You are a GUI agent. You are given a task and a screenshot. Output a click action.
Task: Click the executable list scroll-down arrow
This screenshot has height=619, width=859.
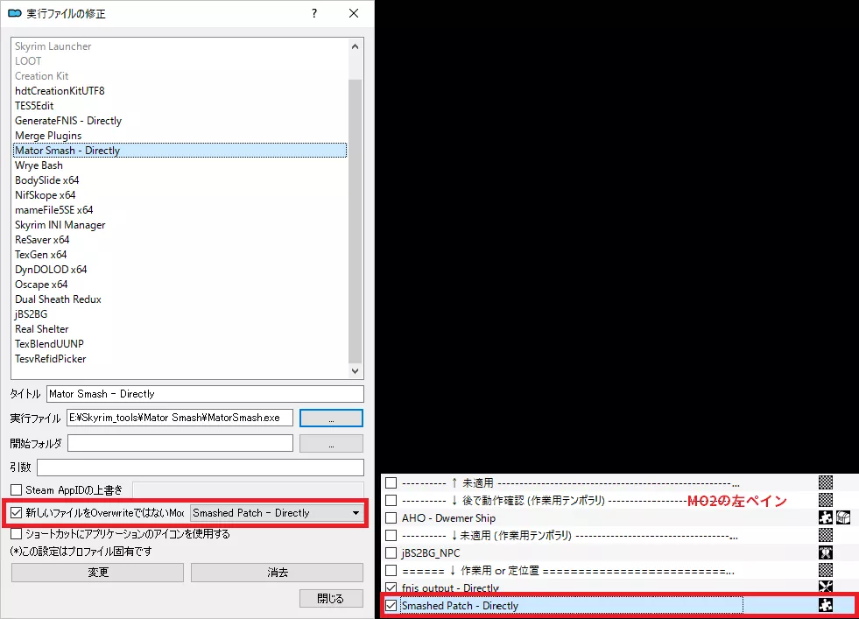click(x=355, y=371)
